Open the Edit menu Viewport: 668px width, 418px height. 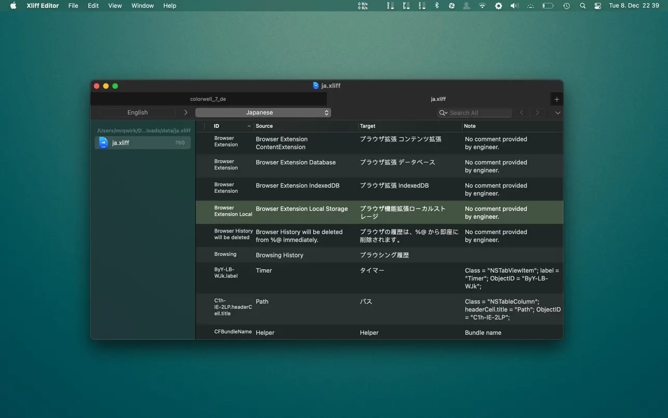93,6
